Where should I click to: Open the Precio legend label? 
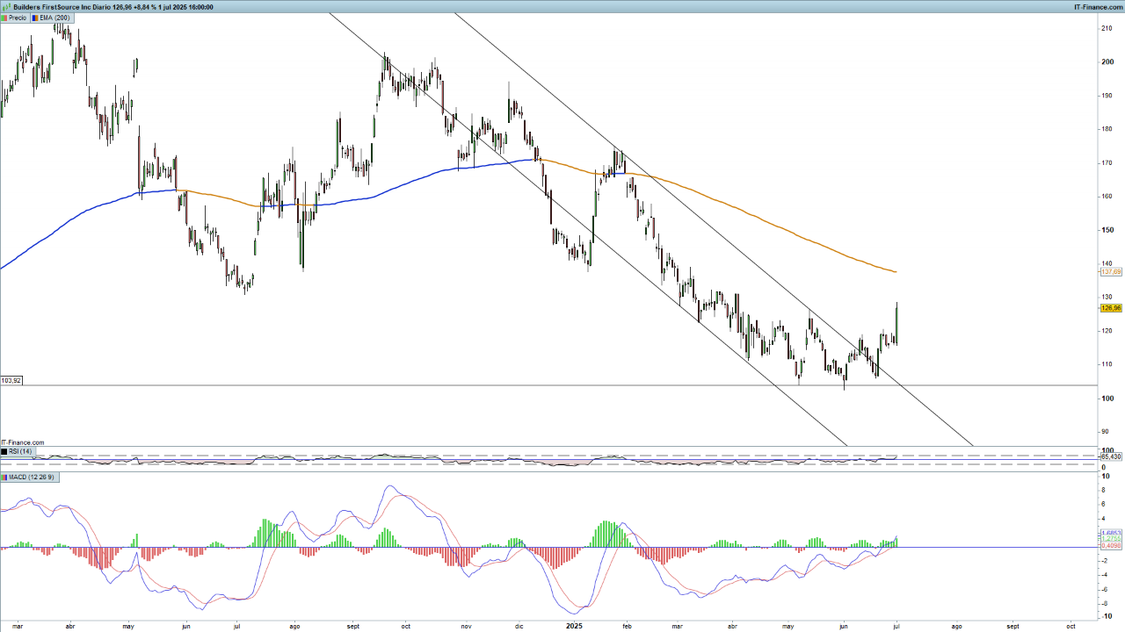click(x=18, y=18)
